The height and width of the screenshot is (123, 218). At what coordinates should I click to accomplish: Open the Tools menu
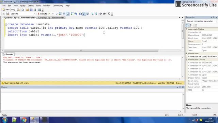38,5
